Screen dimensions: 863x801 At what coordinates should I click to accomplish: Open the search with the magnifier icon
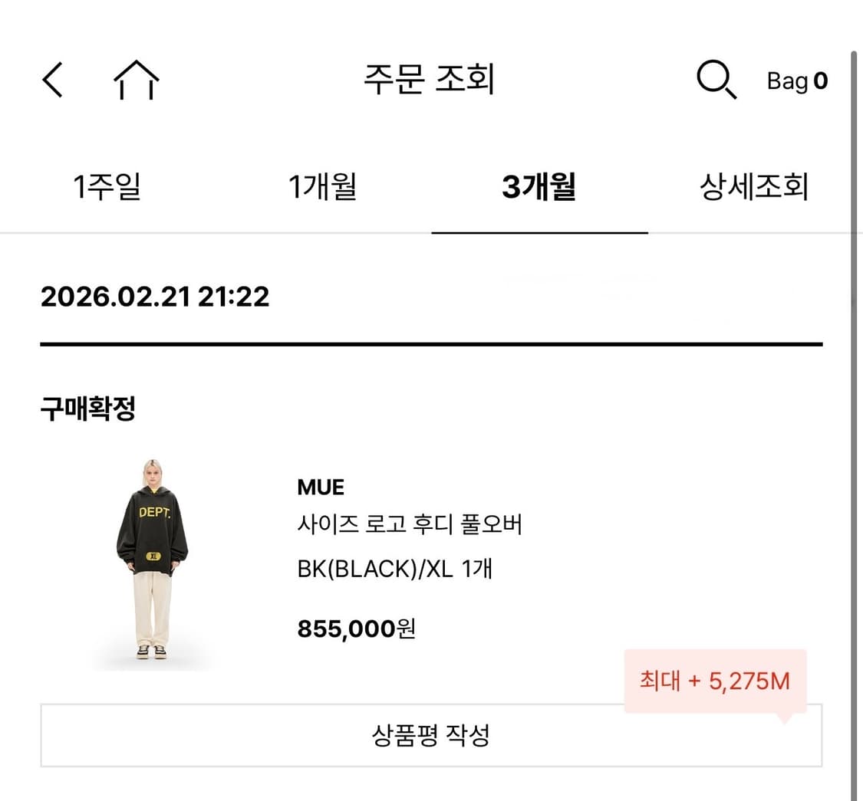(x=715, y=80)
